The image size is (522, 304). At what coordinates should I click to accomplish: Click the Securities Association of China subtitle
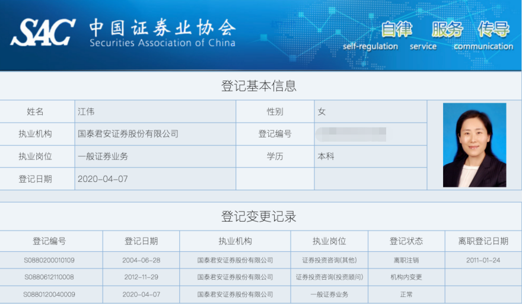162,43
